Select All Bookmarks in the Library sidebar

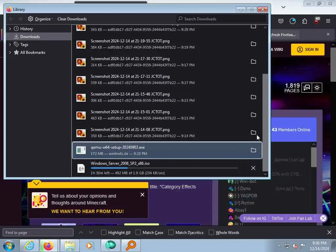click(32, 52)
